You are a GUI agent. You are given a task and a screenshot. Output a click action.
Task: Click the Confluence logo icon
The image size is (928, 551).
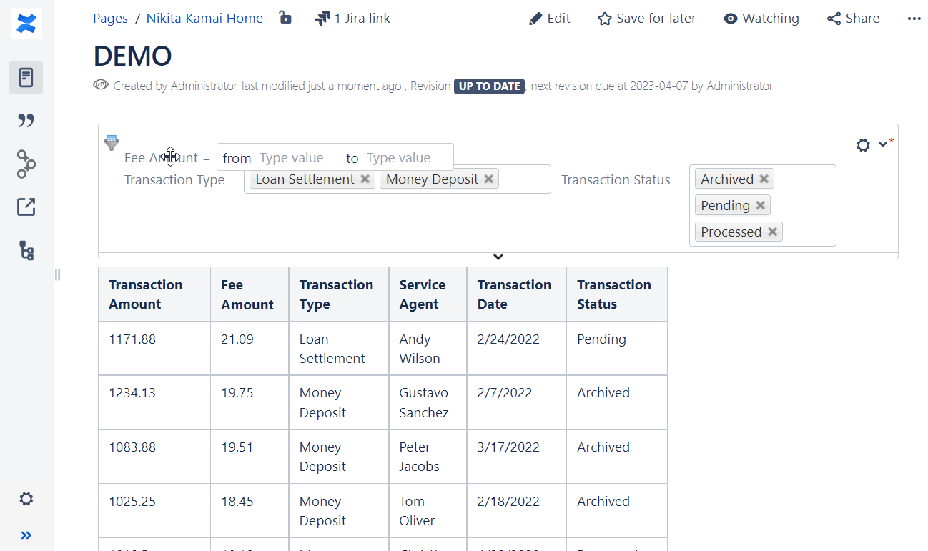tap(26, 24)
